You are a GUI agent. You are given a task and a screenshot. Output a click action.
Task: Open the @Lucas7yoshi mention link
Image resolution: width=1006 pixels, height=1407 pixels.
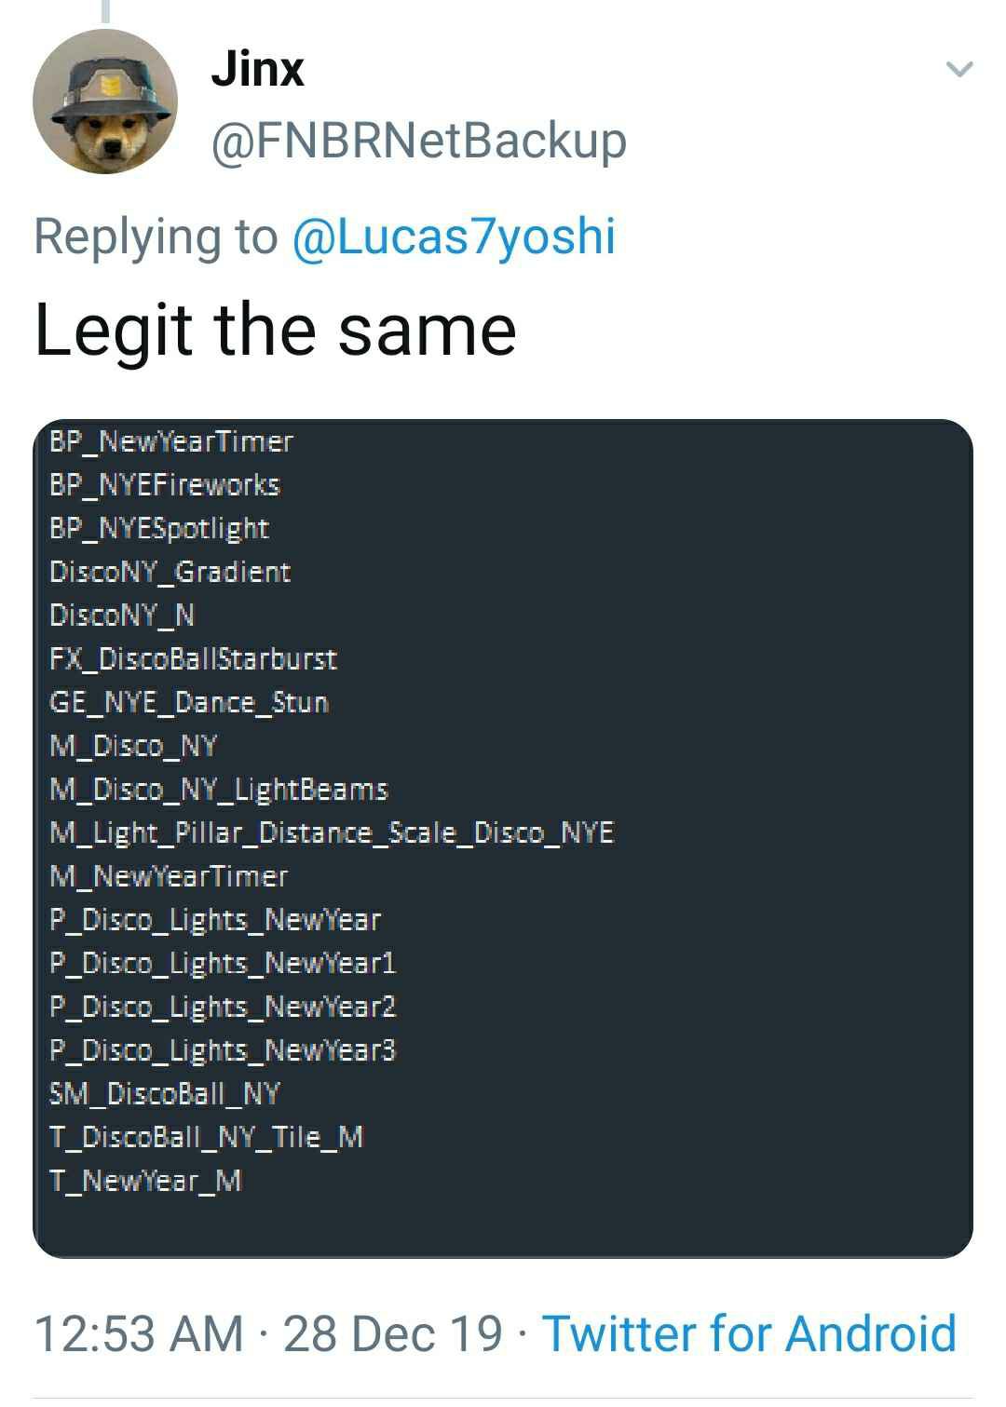point(454,236)
